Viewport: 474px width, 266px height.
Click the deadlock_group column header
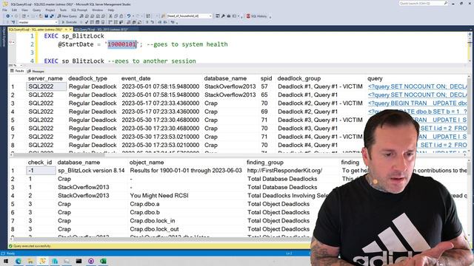tap(299, 78)
